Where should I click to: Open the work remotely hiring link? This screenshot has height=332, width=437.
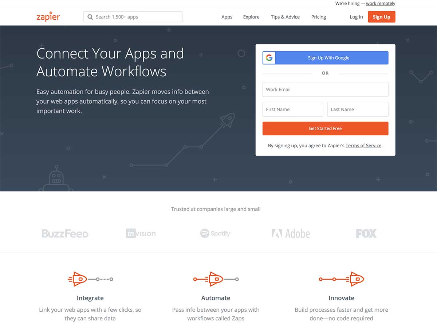pyautogui.click(x=380, y=3)
